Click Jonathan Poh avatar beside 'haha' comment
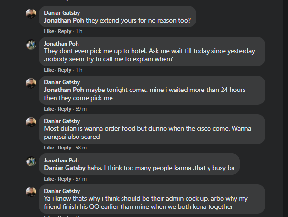 pyautogui.click(x=31, y=161)
